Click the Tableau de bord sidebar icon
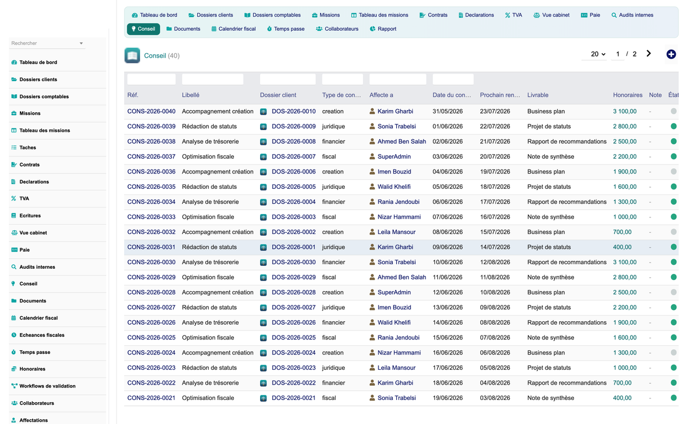Screen dimensions: 686x424 [14, 62]
